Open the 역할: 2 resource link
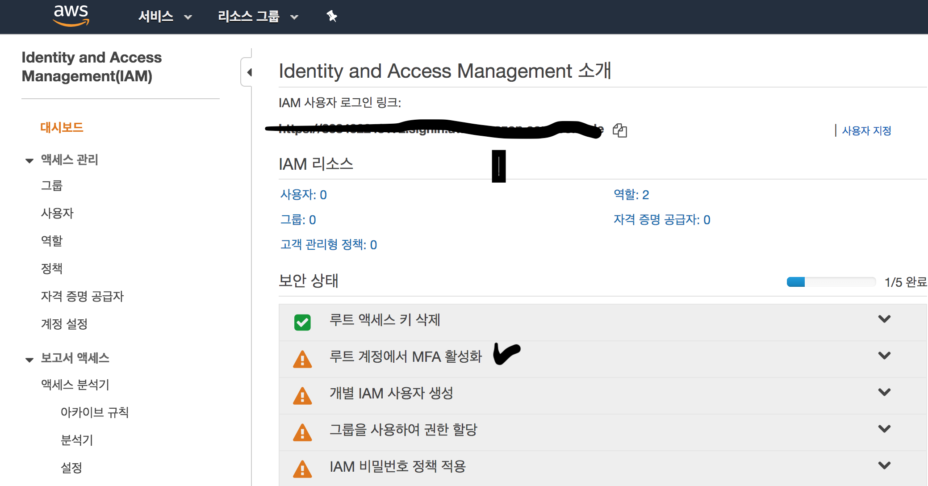 click(x=631, y=195)
